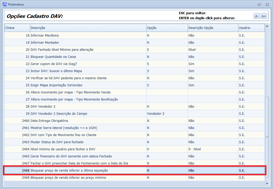
Task: Click the 0 - Nível cell in row 2464
Action: [195, 149]
